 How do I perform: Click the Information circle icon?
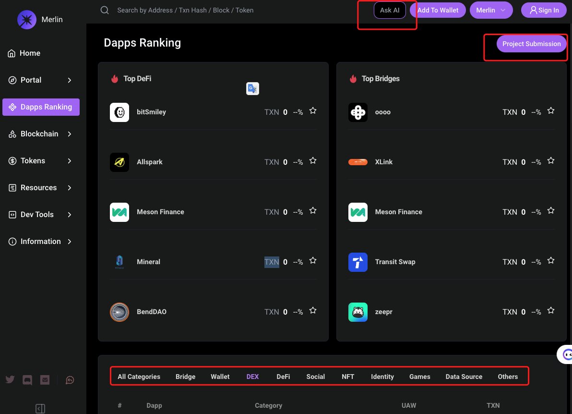point(12,242)
